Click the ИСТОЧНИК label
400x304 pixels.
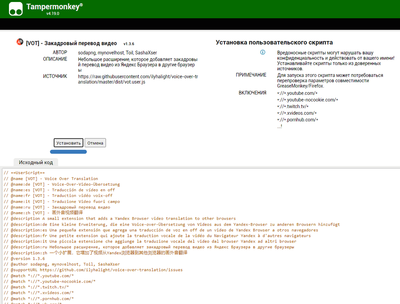55,76
